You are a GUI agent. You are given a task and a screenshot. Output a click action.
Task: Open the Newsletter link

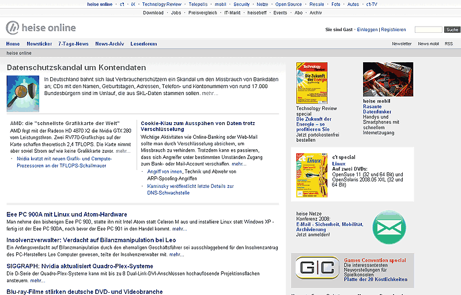click(402, 44)
